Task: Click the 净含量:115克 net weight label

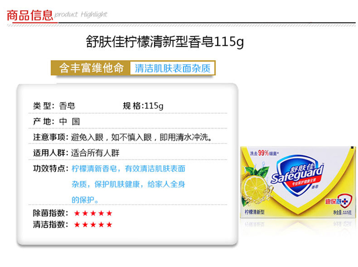Action: click(342, 213)
